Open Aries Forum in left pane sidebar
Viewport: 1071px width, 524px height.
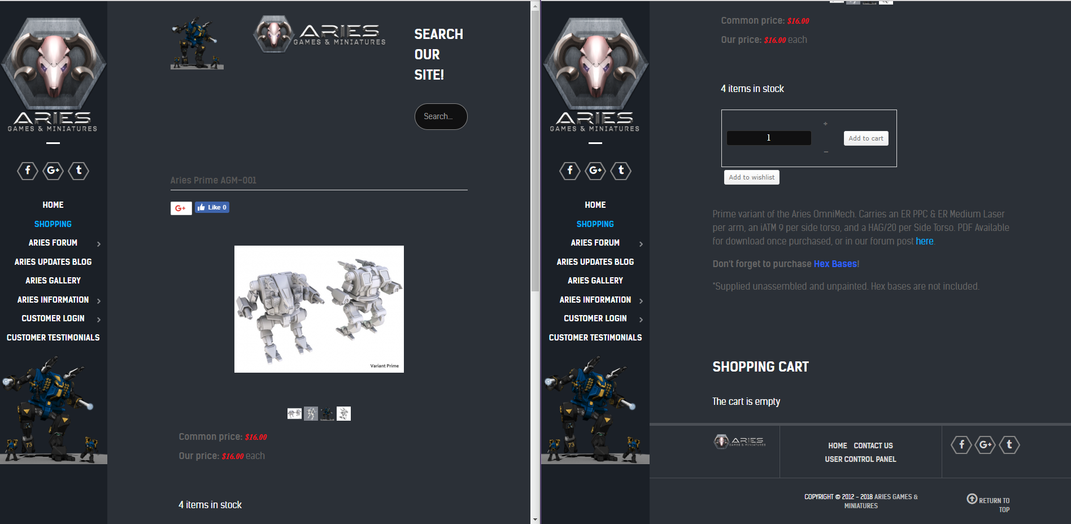pyautogui.click(x=53, y=243)
